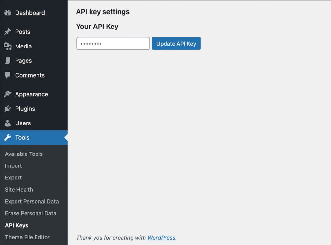Image resolution: width=331 pixels, height=245 pixels.
Task: Open the Export page
Action: click(13, 178)
